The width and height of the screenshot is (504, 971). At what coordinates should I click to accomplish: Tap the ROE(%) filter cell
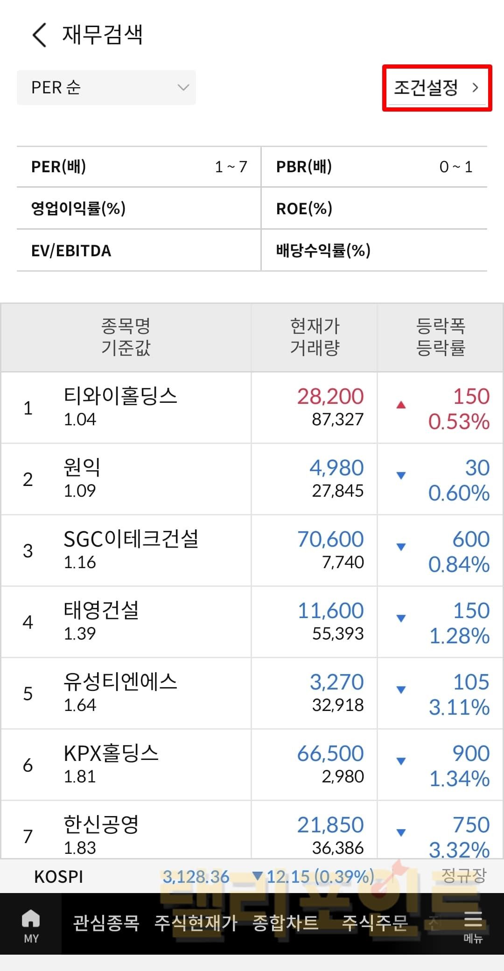pyautogui.click(x=374, y=208)
